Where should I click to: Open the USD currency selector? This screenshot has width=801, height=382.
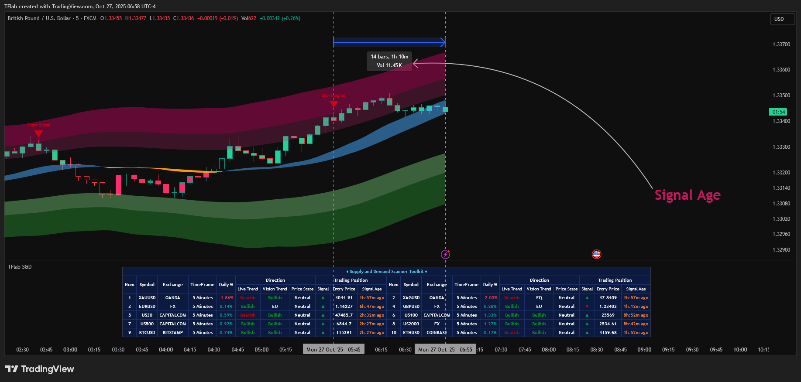pos(782,19)
